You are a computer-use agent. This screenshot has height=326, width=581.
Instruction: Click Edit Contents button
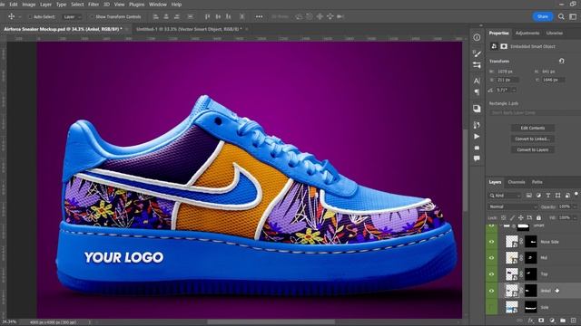pos(533,128)
